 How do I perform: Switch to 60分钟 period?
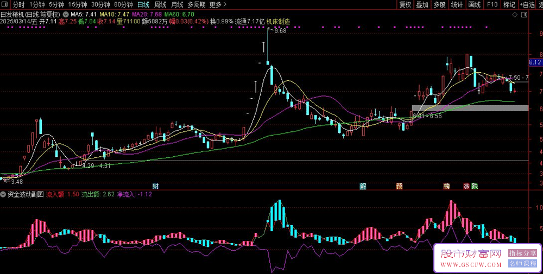[124, 4]
